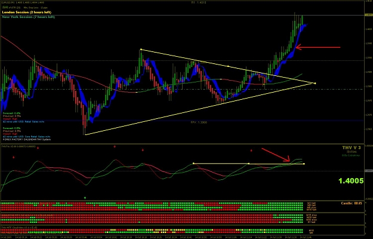The width and height of the screenshot is (373, 239).
Task: Click the New York Session label
Action: click(28, 17)
